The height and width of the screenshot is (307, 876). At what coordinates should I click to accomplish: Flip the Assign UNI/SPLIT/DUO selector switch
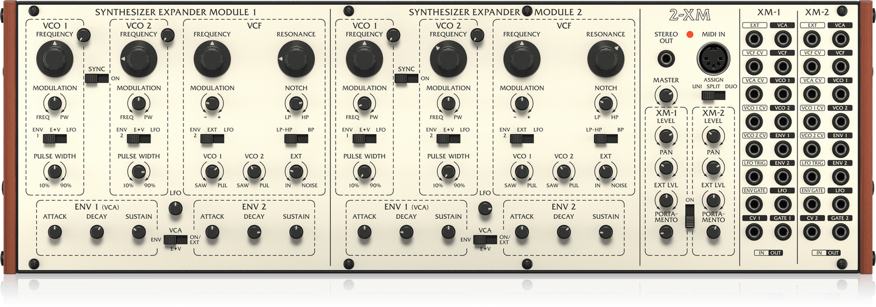pos(713,95)
